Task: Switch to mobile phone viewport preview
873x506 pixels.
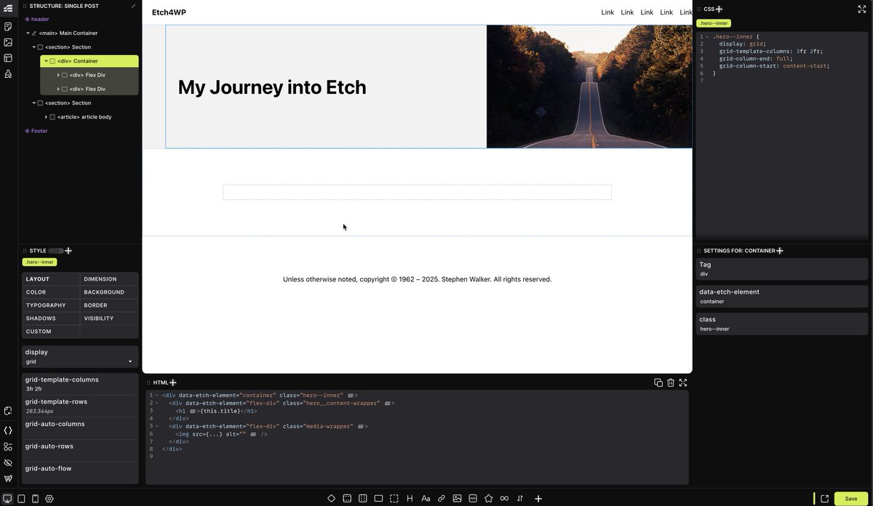Action: 35,499
